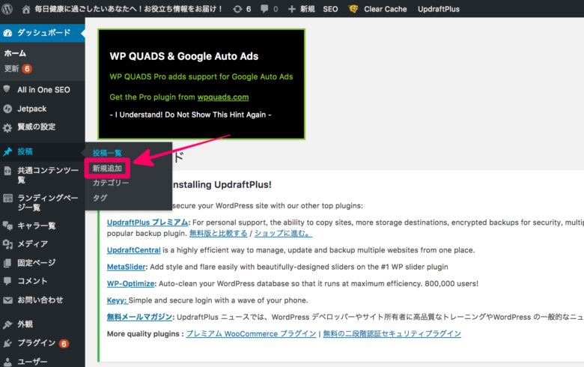Open the comments bubble icon in admin bar

264,9
